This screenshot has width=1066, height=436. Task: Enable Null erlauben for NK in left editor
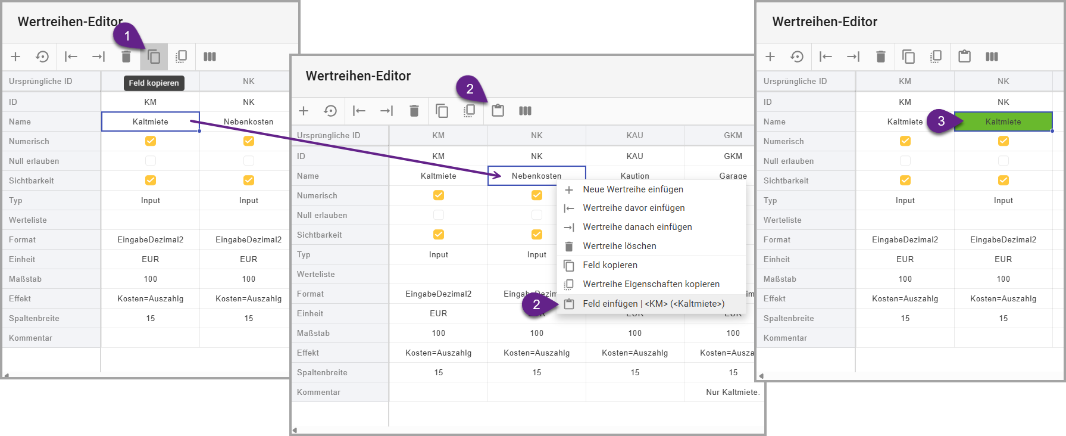pyautogui.click(x=249, y=161)
